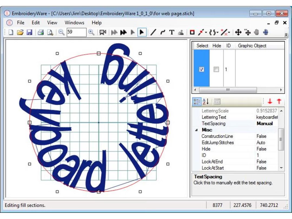Open Print Preview icon
This screenshot has width=292, height=219.
click(x=50, y=32)
